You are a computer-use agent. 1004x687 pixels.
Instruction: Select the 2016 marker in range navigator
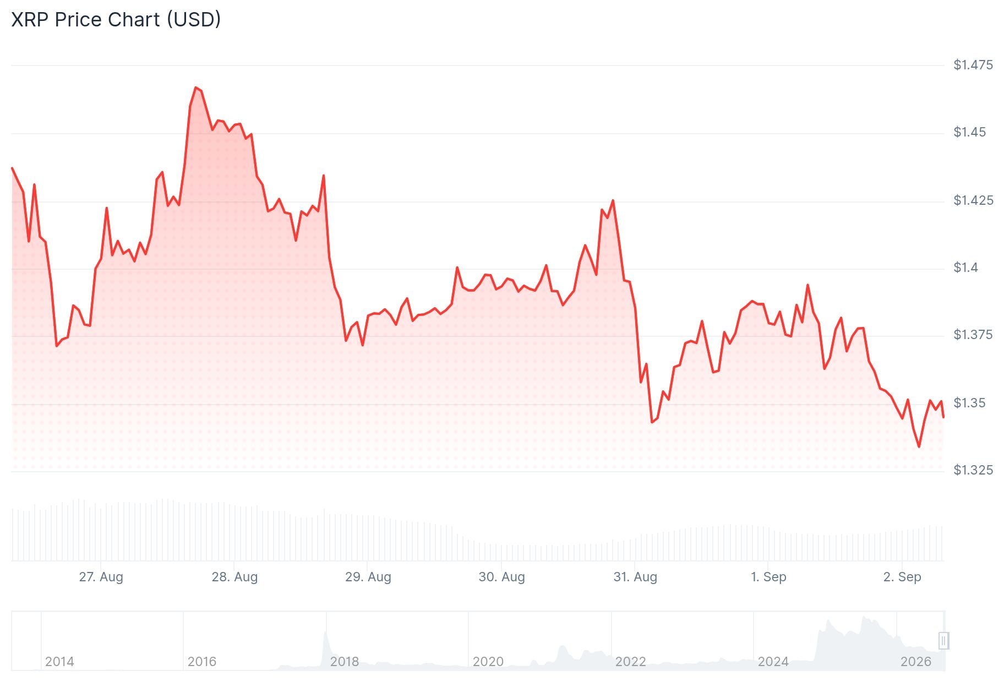point(202,662)
